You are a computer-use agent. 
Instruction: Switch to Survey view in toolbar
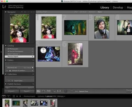coord(54,91)
